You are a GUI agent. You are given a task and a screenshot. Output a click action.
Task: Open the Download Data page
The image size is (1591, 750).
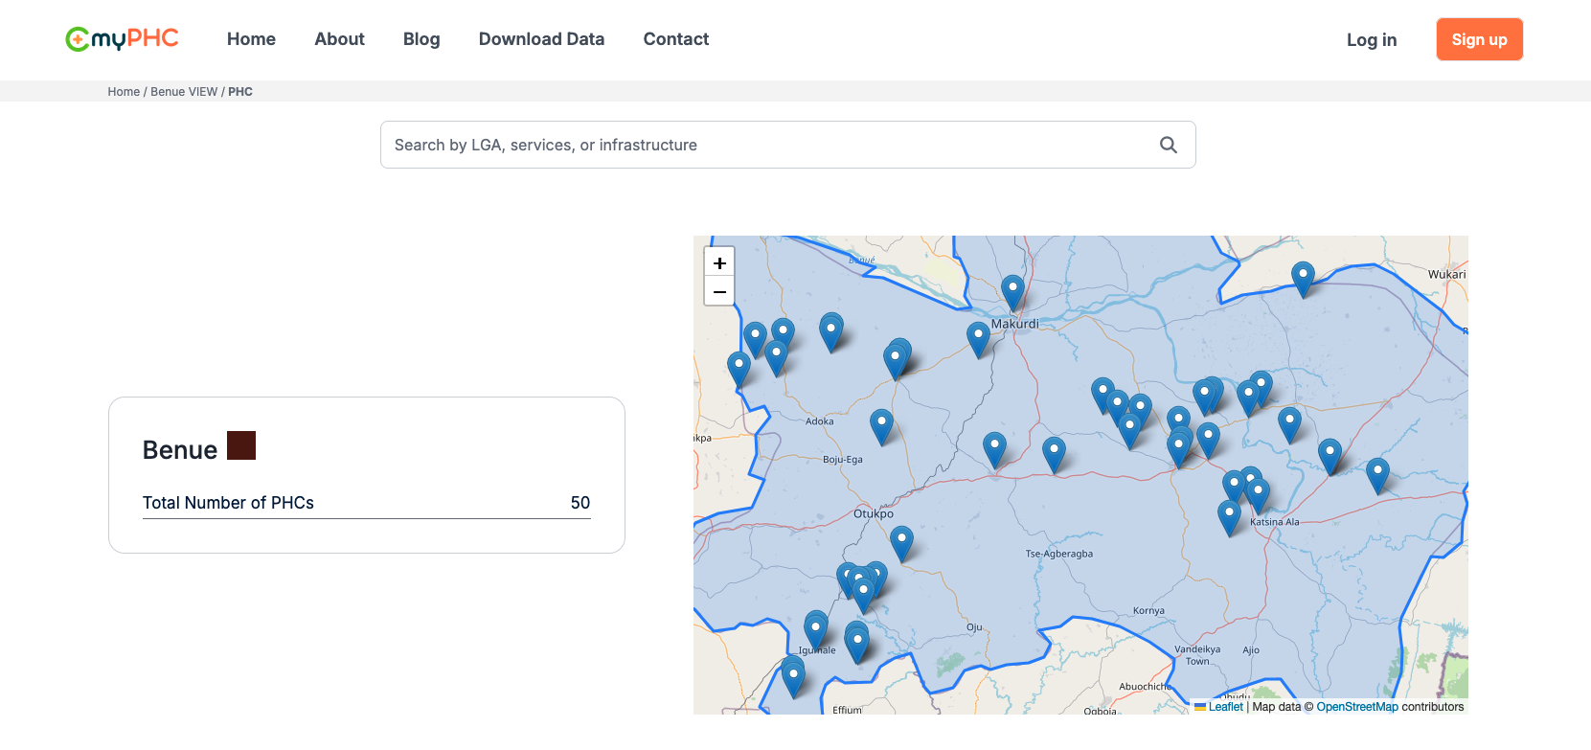point(541,39)
